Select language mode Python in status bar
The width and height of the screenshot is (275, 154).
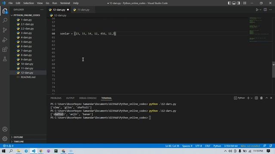click(x=217, y=146)
